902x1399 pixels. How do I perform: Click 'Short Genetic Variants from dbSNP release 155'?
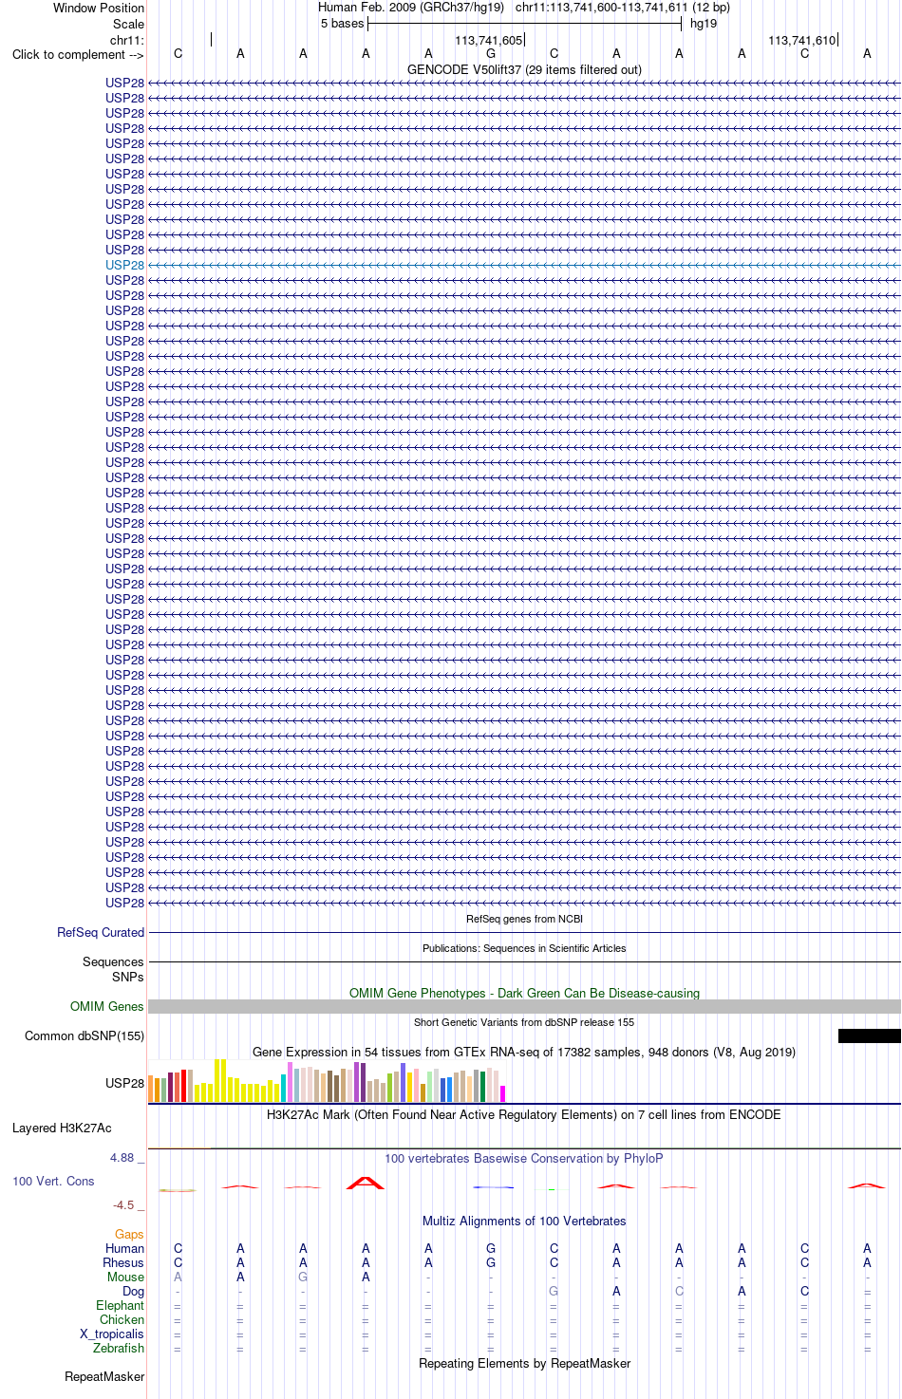(524, 1022)
